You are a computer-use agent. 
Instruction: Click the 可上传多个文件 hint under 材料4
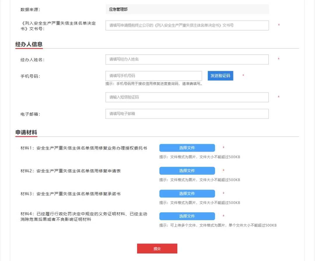coord(218,225)
